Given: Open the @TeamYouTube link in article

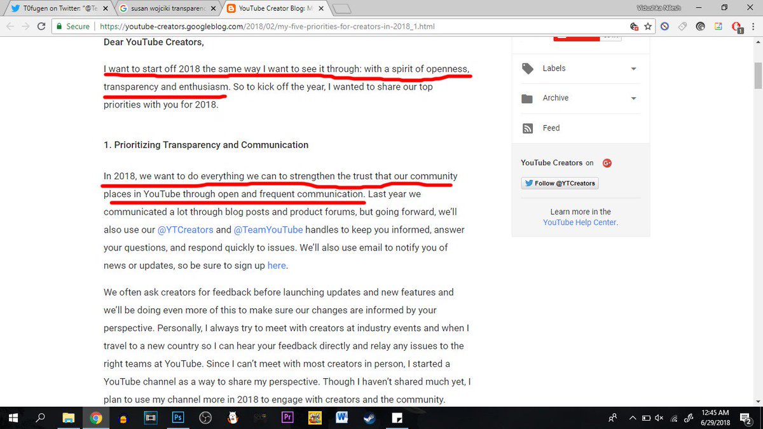Looking at the screenshot, I should (x=268, y=229).
